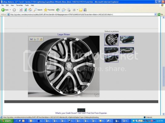Click the page icon in the title bar
This screenshot has width=165, height=123.
pos(2,2)
